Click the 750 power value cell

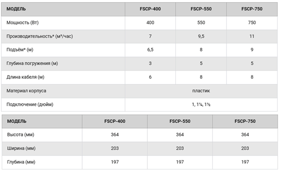pos(252,23)
